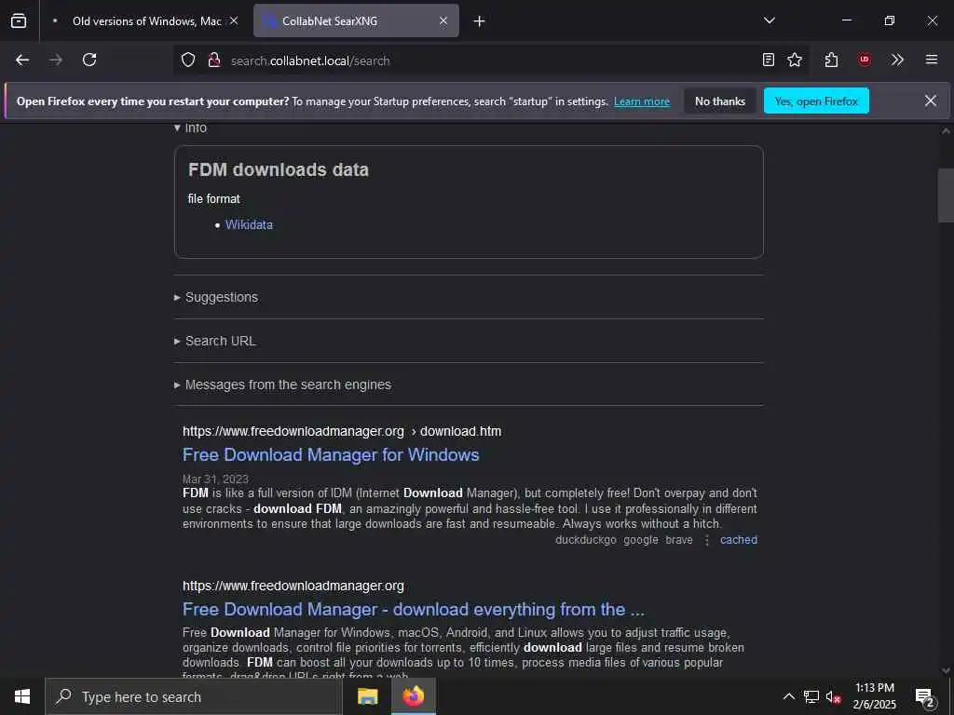Click the FDM downloads data heading
954x715 pixels.
278,169
